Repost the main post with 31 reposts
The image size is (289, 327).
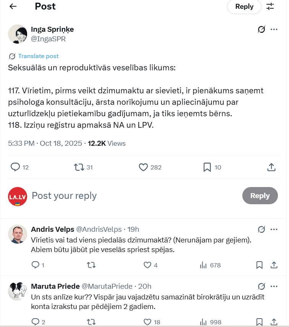pyautogui.click(x=79, y=167)
